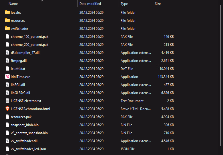
Task: Select the vk_swiftshader.dll file icon
Action: [7, 141]
